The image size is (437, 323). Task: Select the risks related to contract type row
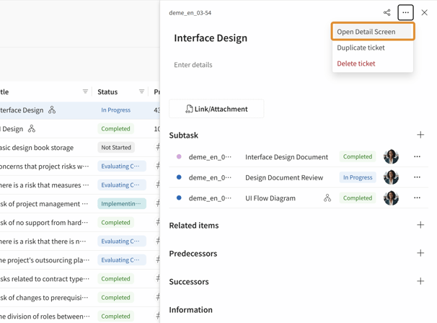pos(80,279)
